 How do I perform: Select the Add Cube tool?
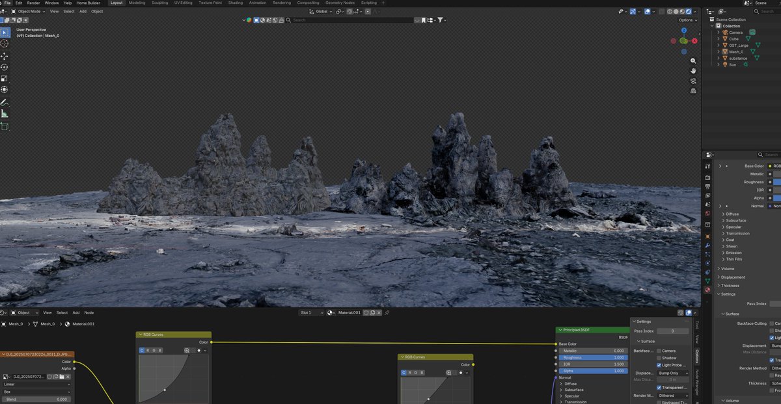click(x=5, y=126)
